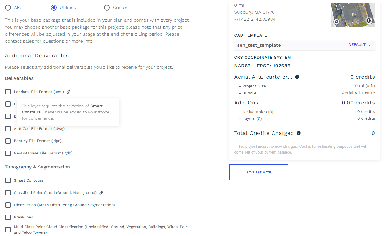388x236 pixels.
Task: Click the link icon beside Landxml File Format
Action: 69,92
